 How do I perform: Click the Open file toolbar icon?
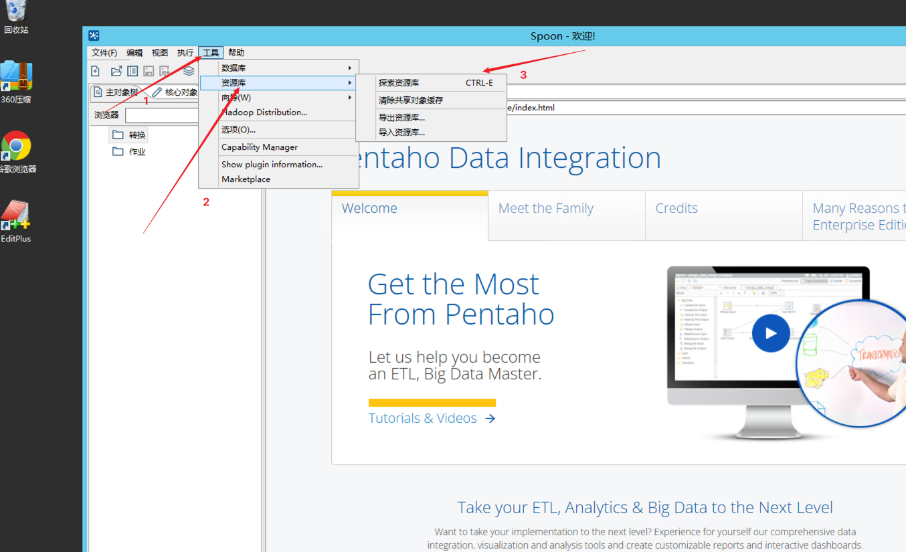tap(116, 71)
